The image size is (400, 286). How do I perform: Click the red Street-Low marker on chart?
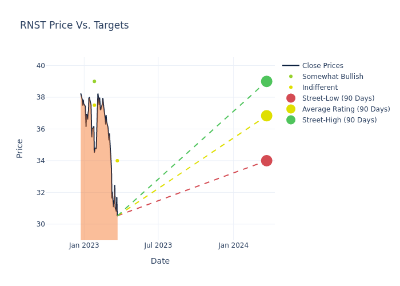coord(266,161)
